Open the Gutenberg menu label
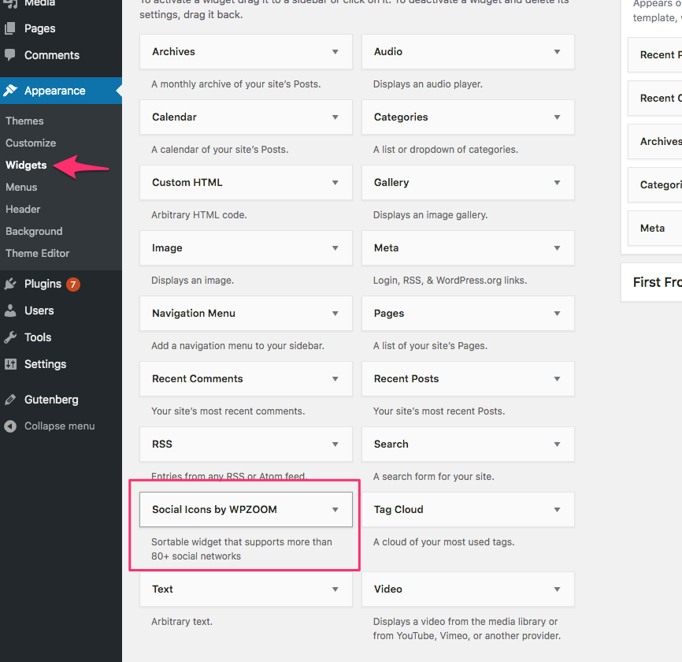This screenshot has width=682, height=662. (x=51, y=400)
